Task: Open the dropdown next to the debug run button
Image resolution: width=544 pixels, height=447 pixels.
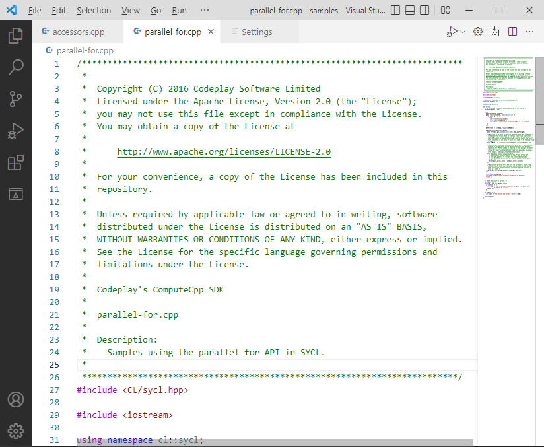Action: point(462,31)
